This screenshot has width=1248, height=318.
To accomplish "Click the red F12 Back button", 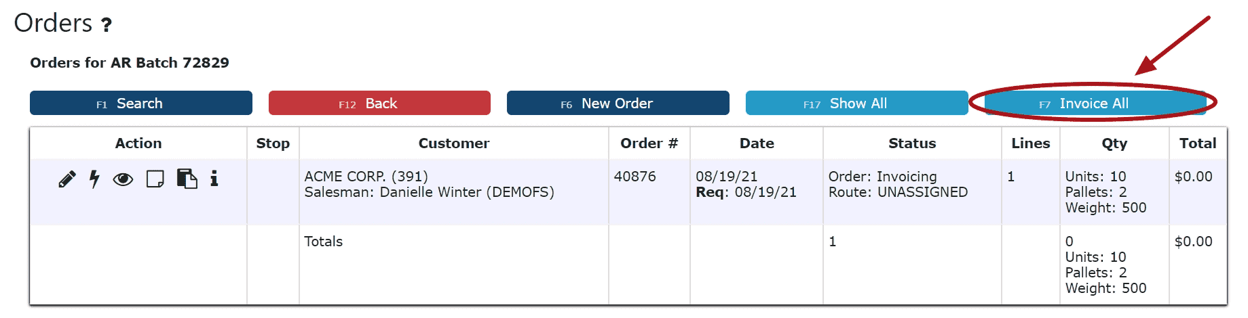I will 379,103.
